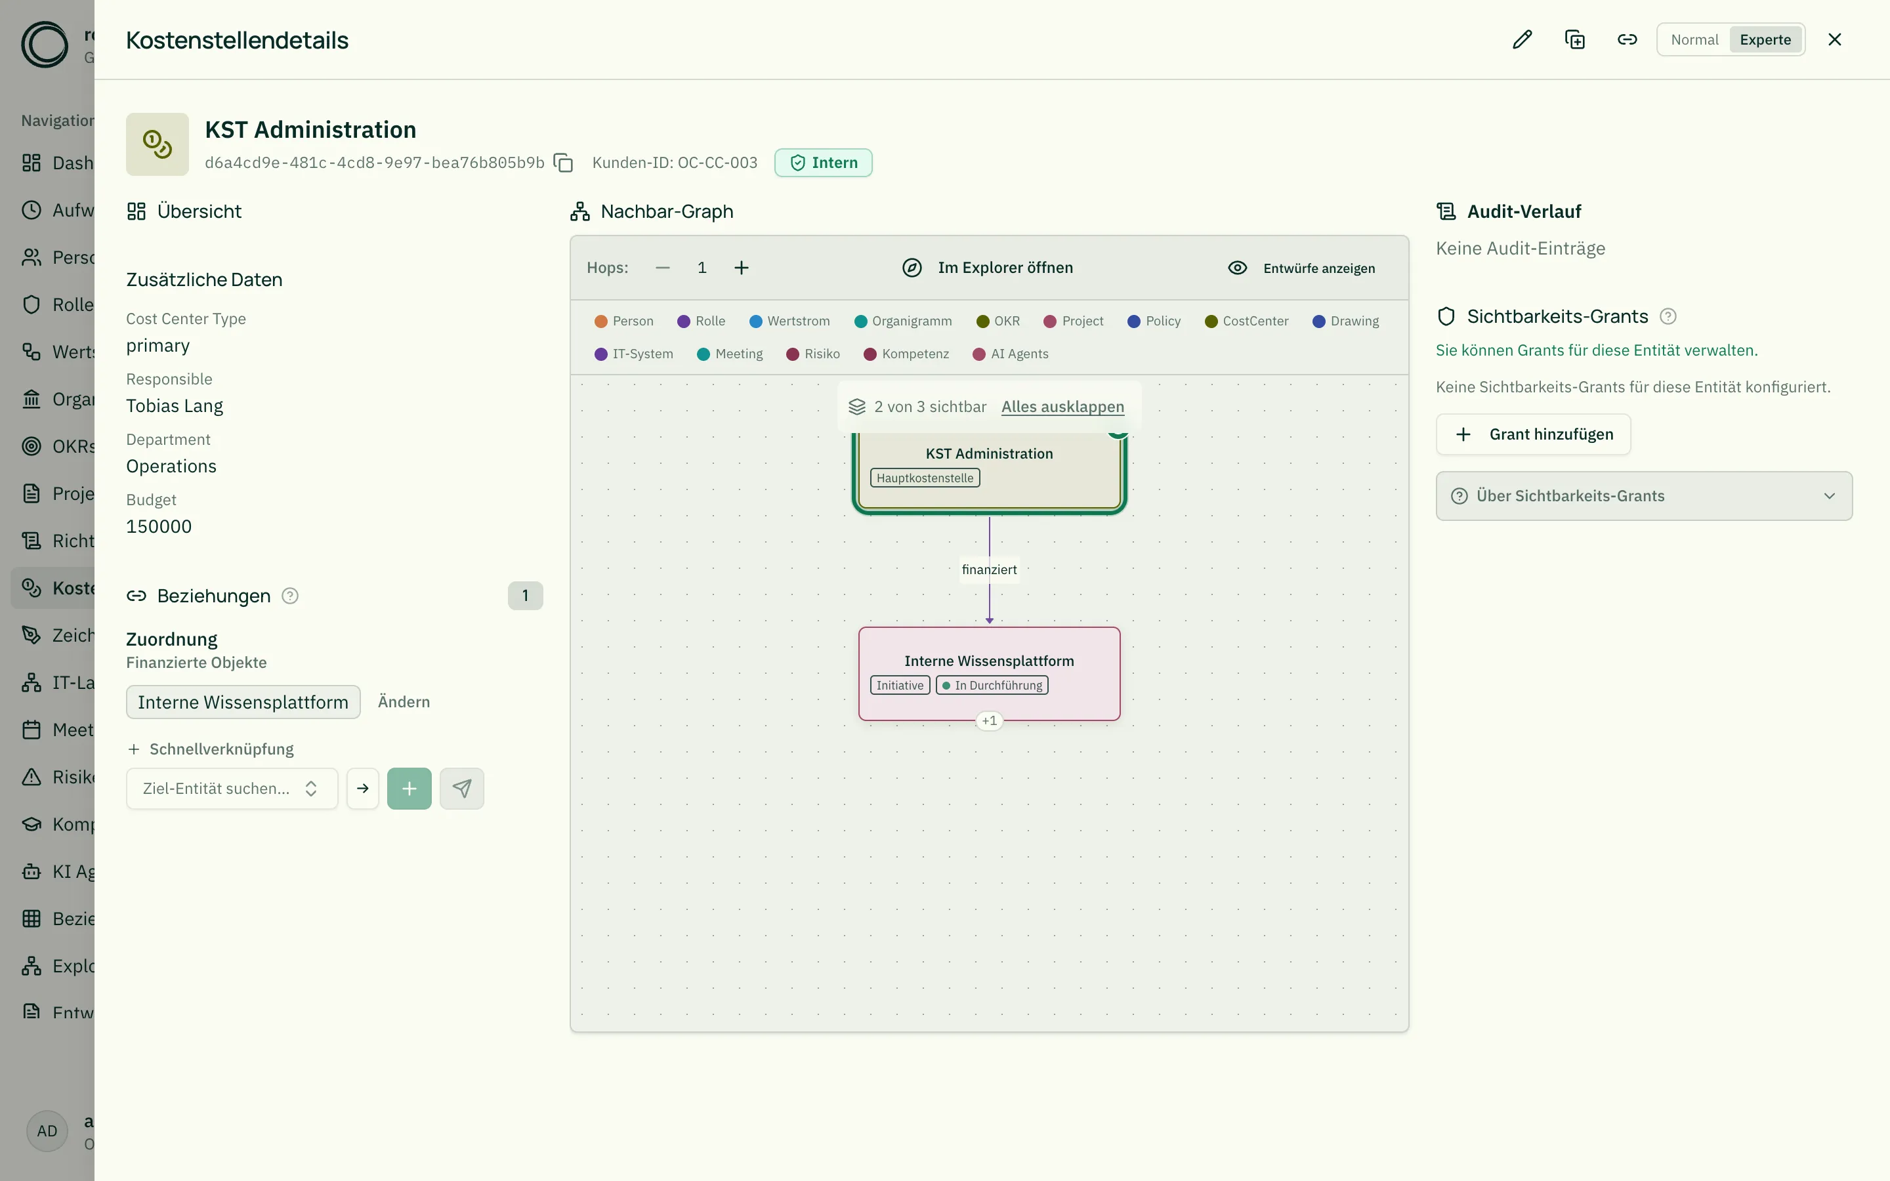Click the Interne Wissensplattform relation chip
1890x1181 pixels.
(243, 701)
